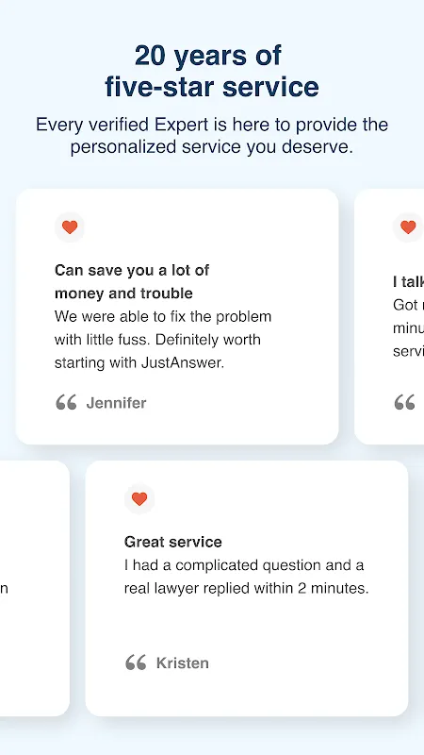Click the cut-off review text starting 'Got'

click(408, 327)
